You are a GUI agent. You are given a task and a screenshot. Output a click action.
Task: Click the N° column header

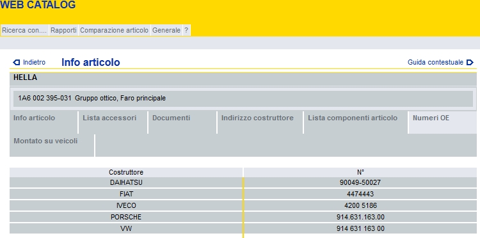pos(360,172)
